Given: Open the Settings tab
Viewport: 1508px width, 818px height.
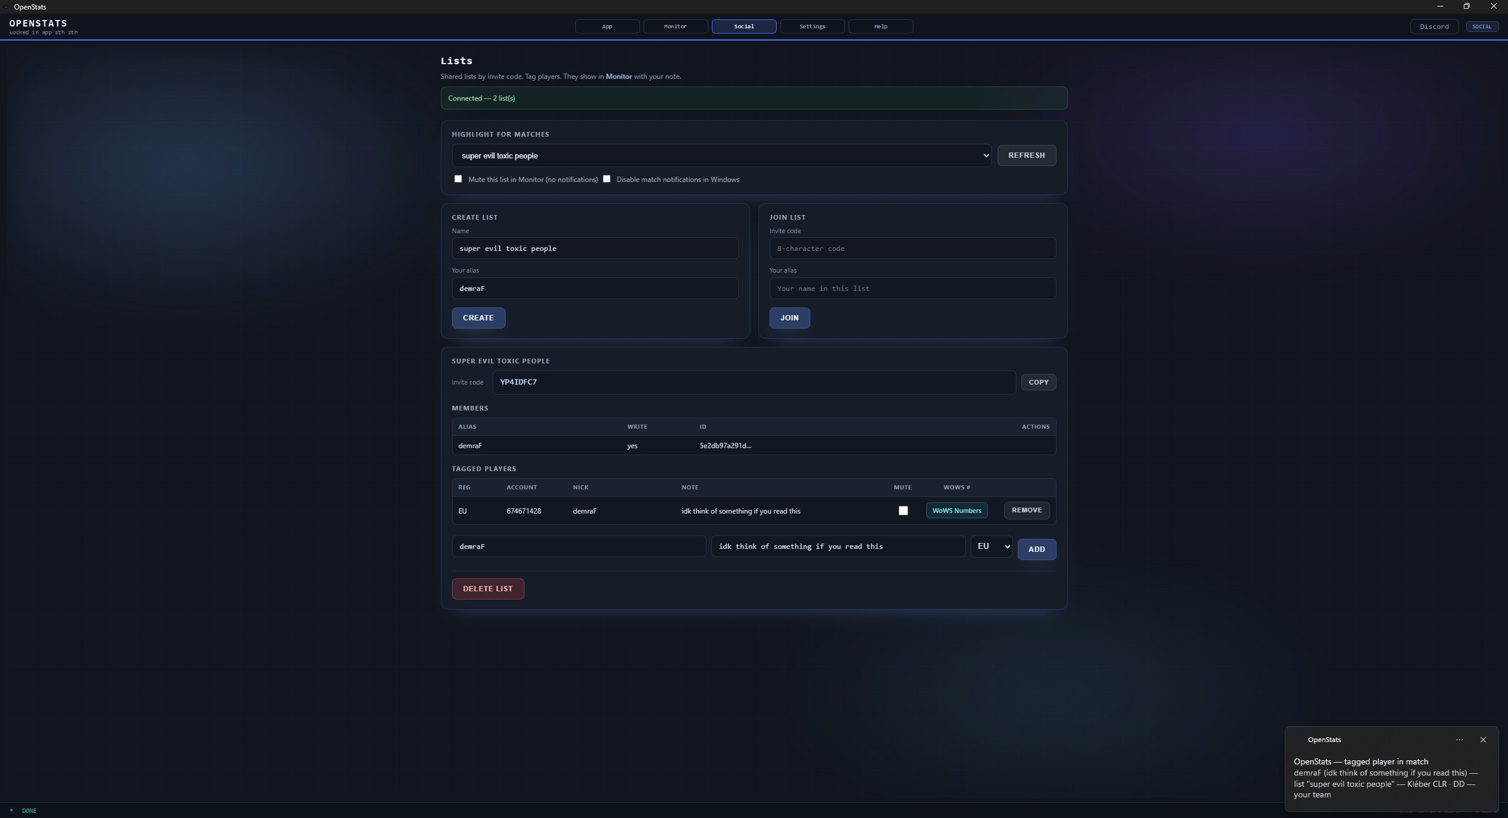Looking at the screenshot, I should point(812,27).
